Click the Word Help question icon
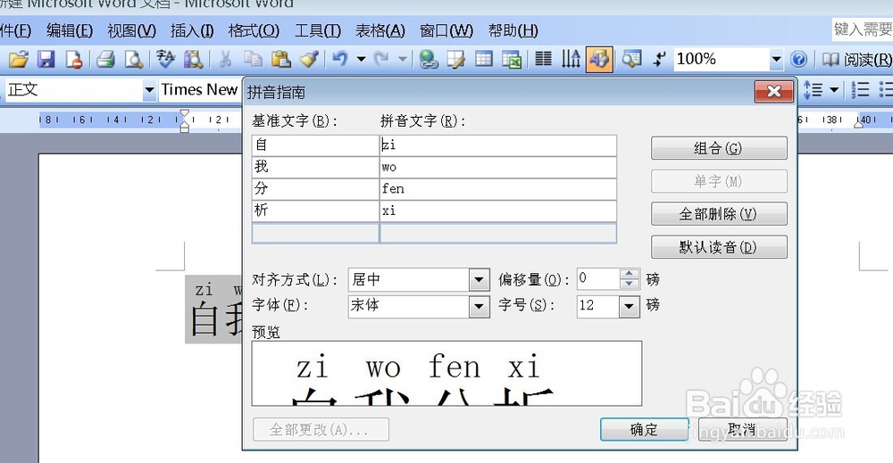This screenshot has height=463, width=893. 799,59
